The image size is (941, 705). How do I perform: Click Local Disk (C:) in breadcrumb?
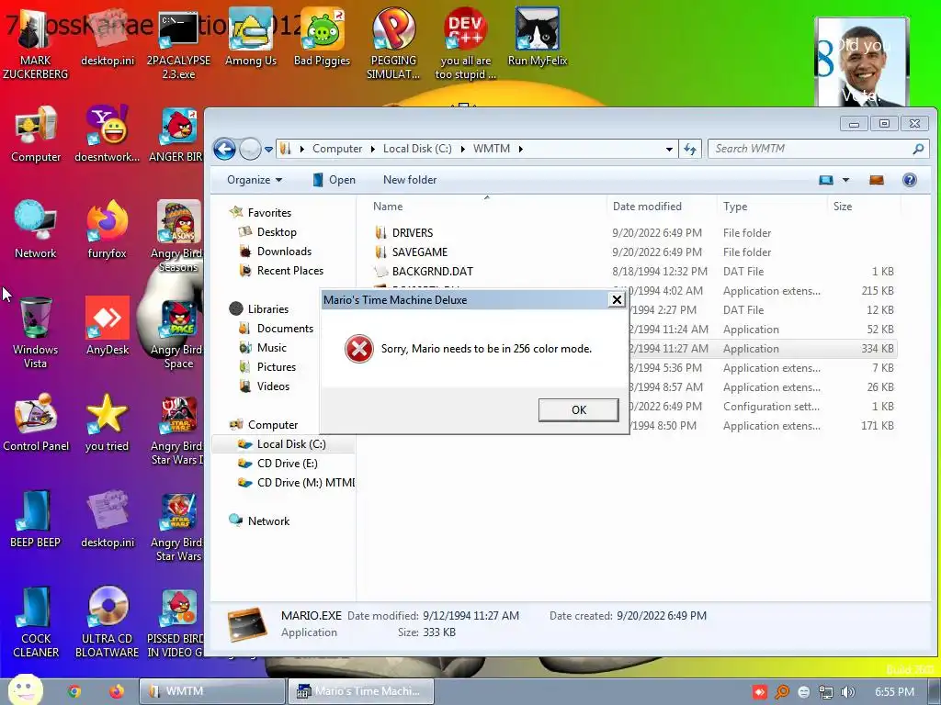click(417, 149)
